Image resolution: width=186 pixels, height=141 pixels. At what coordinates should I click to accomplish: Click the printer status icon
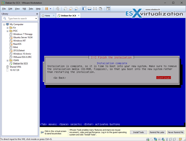pos(159,139)
